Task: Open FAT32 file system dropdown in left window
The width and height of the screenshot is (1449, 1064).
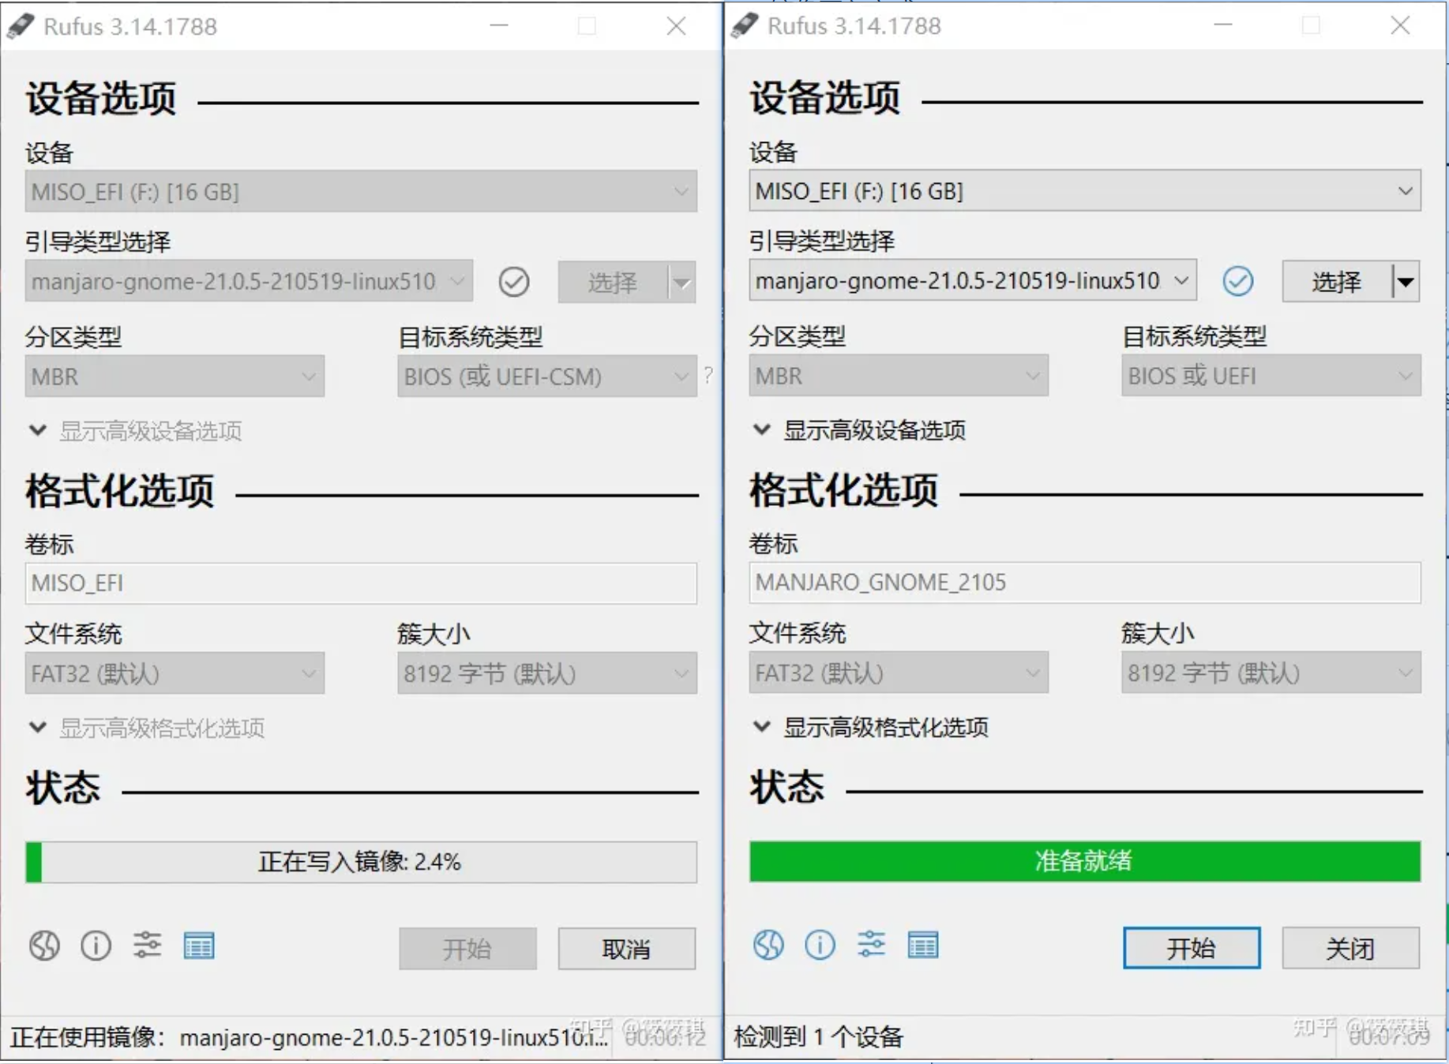Action: pos(175,673)
